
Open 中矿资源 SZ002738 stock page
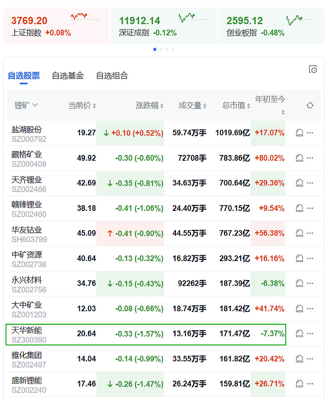coord(29,259)
